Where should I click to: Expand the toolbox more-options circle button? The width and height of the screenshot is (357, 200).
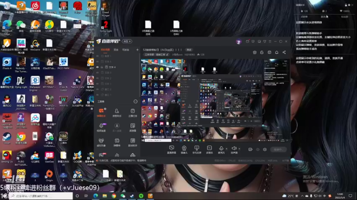tap(136, 102)
